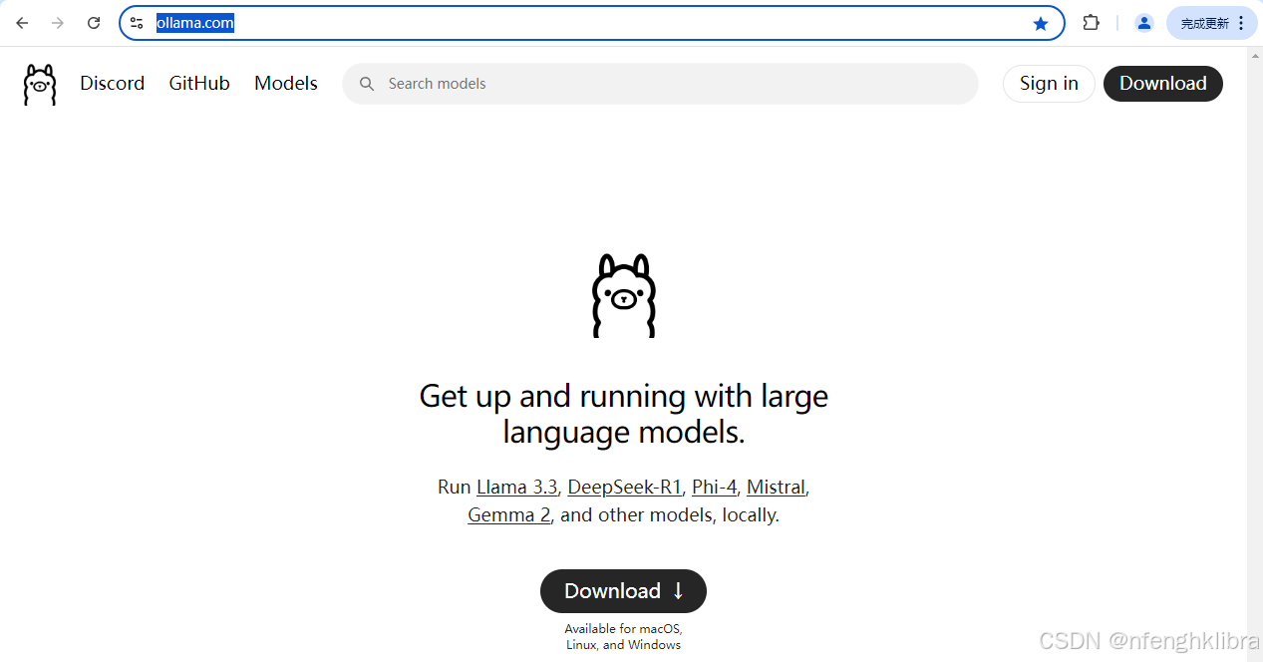
Task: Click the header Download button
Action: 1162,84
